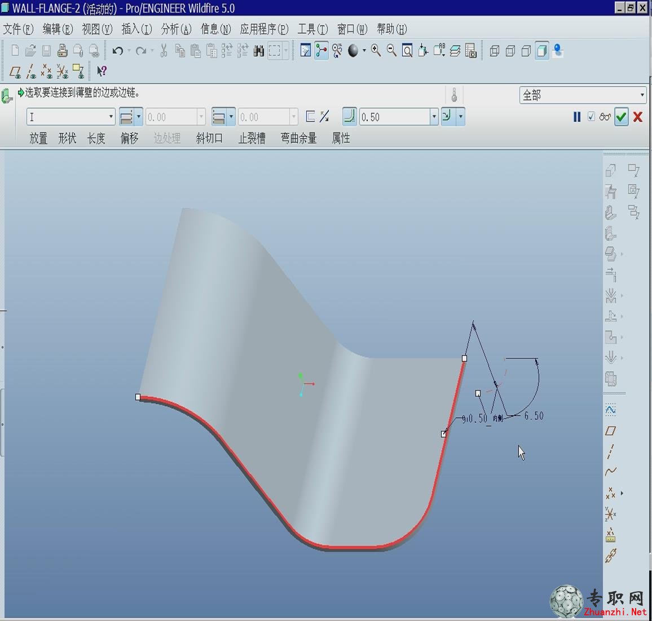652x621 pixels.
Task: Toggle datum planes display
Action: (15, 72)
